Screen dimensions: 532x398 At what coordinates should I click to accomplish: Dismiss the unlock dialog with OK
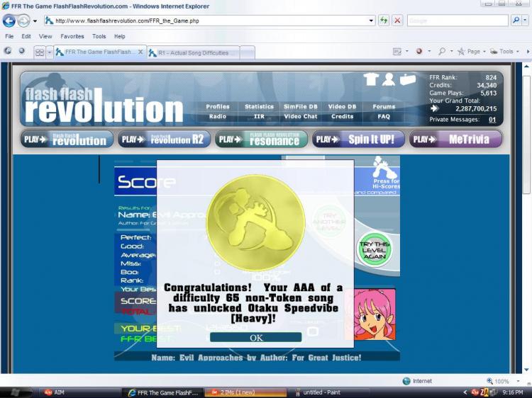pyautogui.click(x=256, y=337)
